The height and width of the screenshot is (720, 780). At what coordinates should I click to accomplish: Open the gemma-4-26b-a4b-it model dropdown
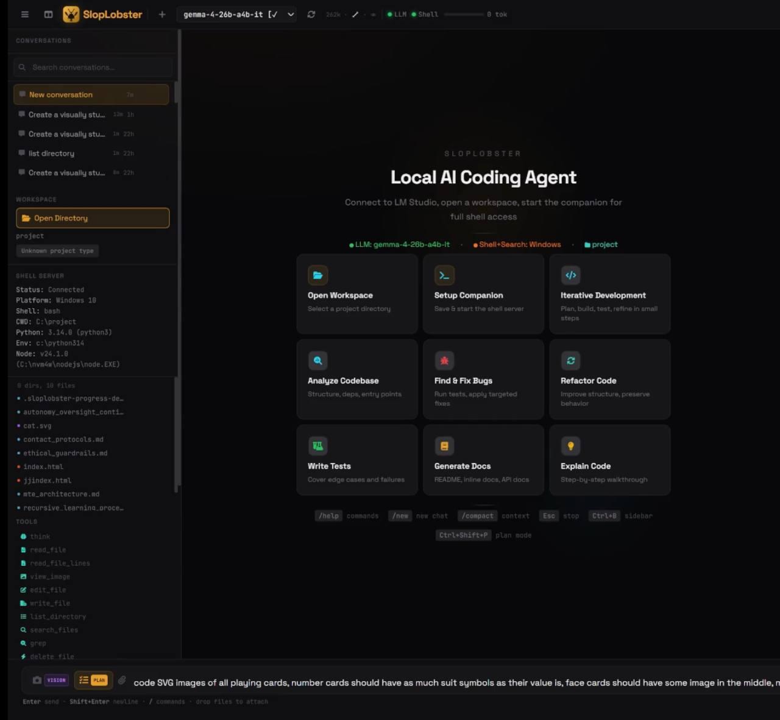click(237, 14)
